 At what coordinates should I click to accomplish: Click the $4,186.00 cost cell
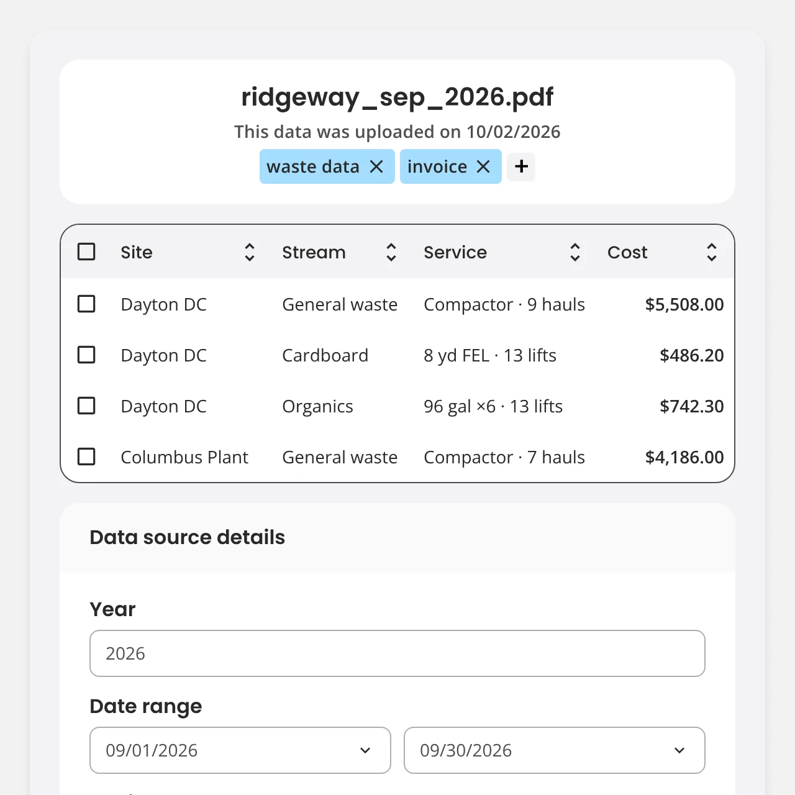click(684, 457)
